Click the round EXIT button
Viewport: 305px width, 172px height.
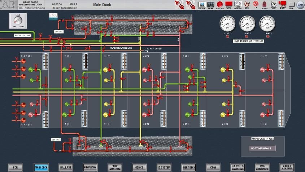click(x=300, y=5)
